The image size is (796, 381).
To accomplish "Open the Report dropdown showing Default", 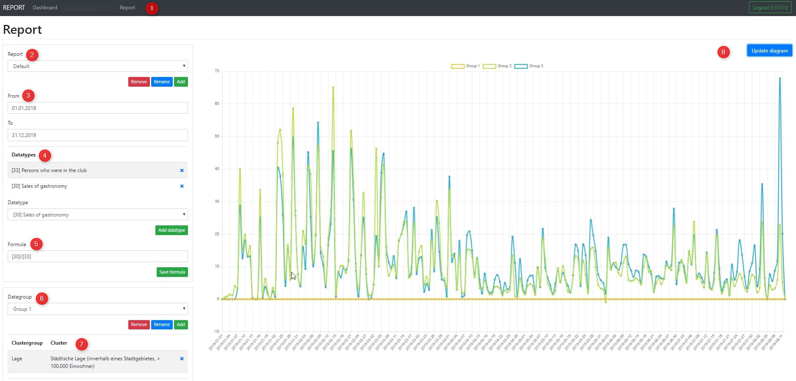I will pyautogui.click(x=97, y=66).
